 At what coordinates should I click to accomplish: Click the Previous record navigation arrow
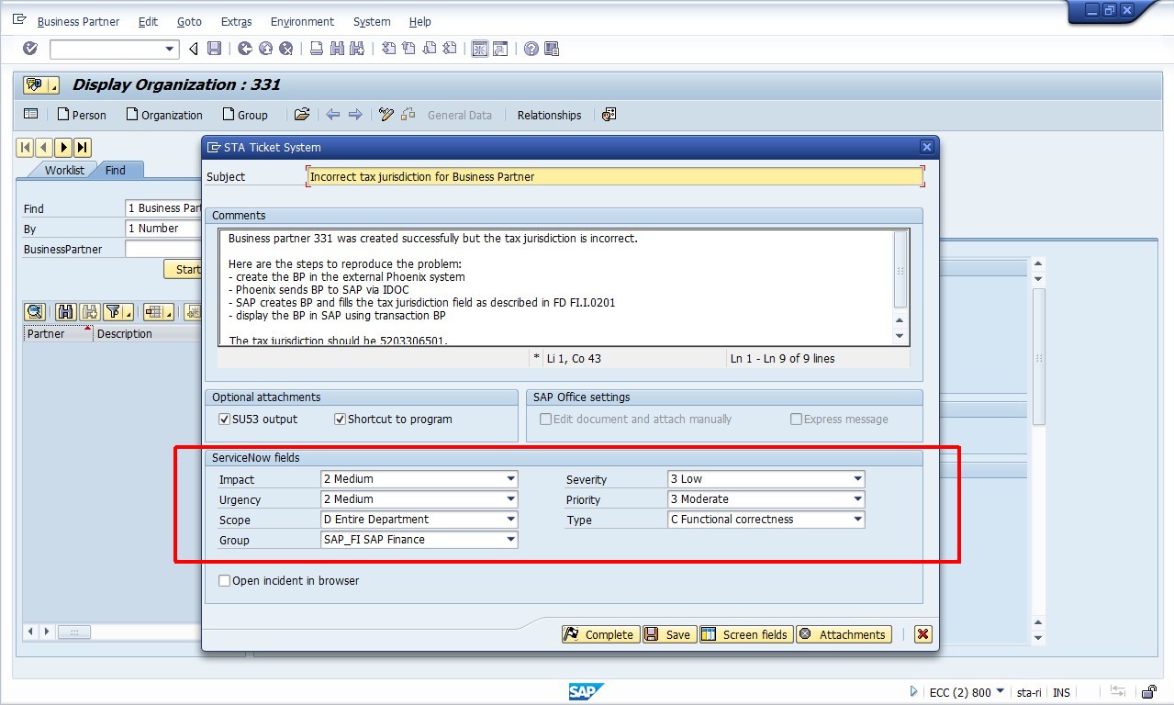[44, 147]
